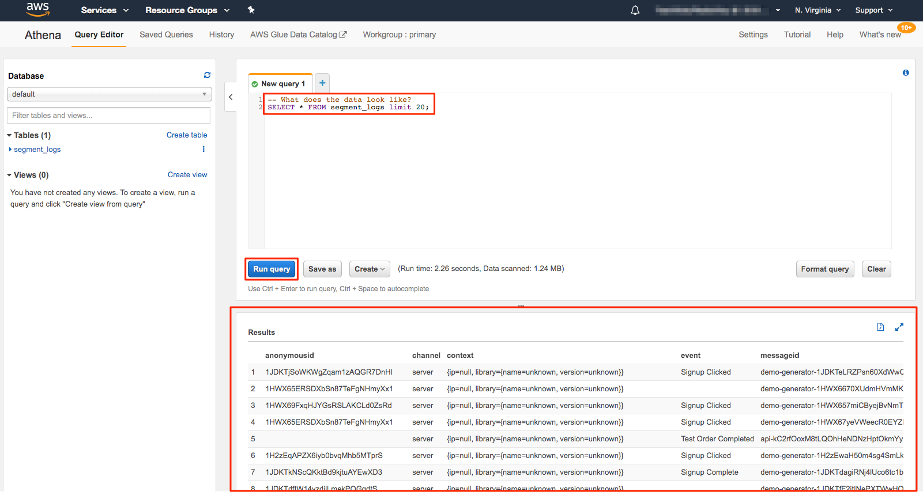Click the anonymousid column header
The image size is (923, 492).
289,356
